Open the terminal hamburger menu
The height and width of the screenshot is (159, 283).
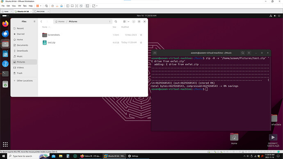pos(249,53)
